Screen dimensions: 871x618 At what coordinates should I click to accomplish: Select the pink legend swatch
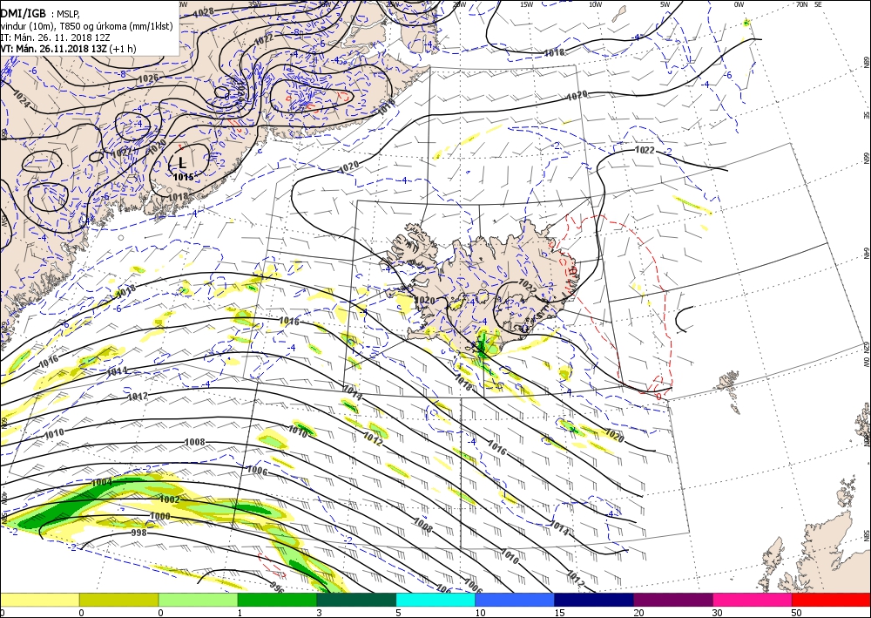point(753,600)
